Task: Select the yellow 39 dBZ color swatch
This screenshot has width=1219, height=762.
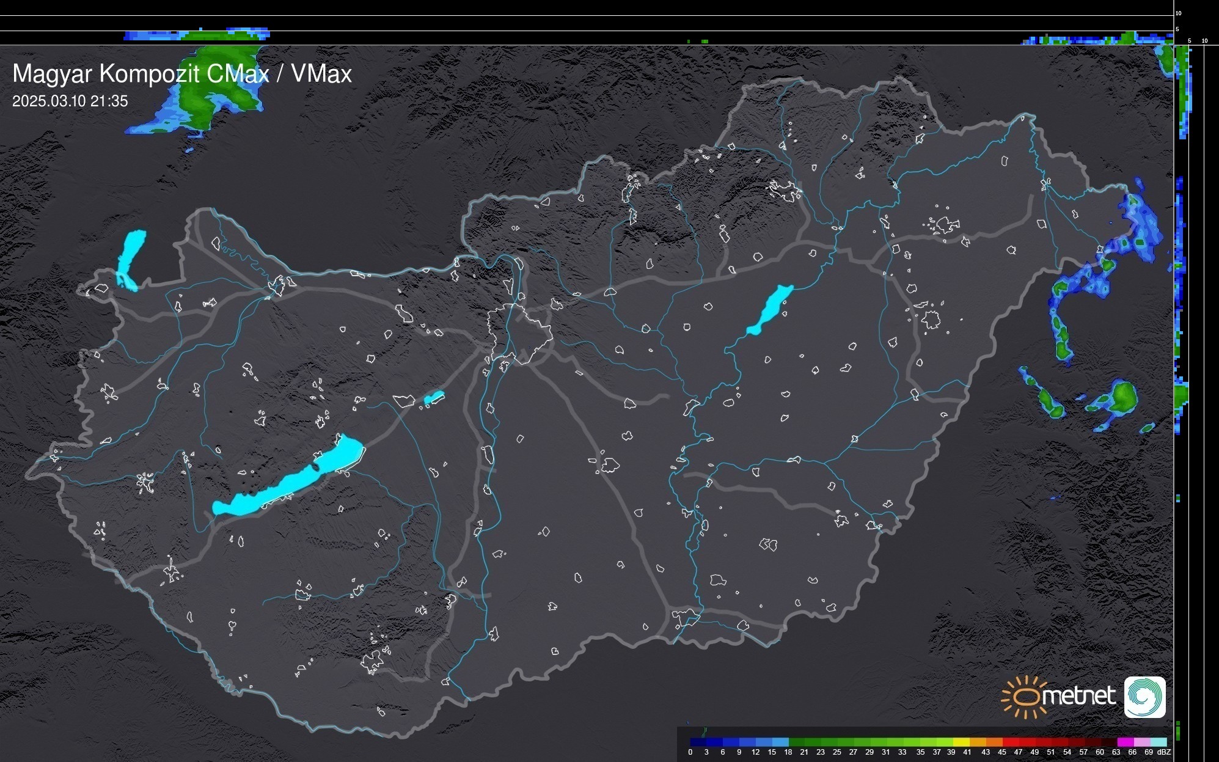Action: (x=961, y=742)
